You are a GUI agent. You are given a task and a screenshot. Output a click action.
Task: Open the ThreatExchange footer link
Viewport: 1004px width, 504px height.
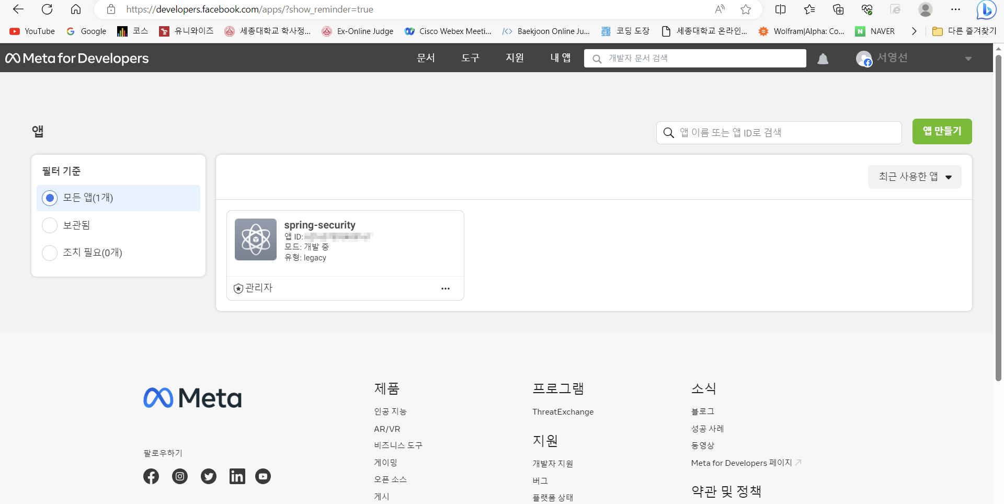(x=563, y=412)
